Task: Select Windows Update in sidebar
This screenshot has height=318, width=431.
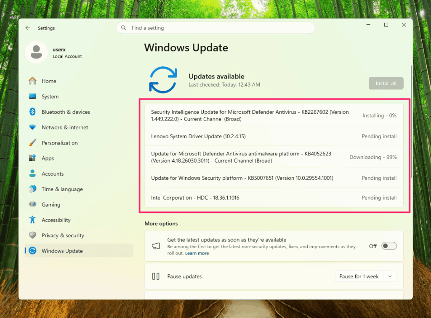Action: click(79, 251)
